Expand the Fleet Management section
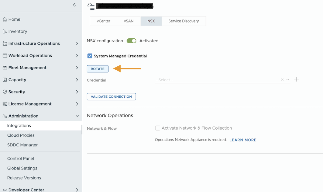The width and height of the screenshot is (323, 192). click(77, 68)
